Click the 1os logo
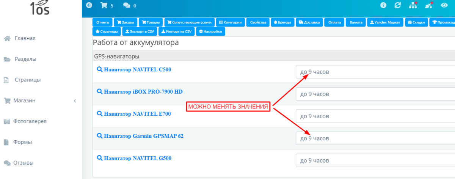455x179 pixels. click(x=39, y=8)
